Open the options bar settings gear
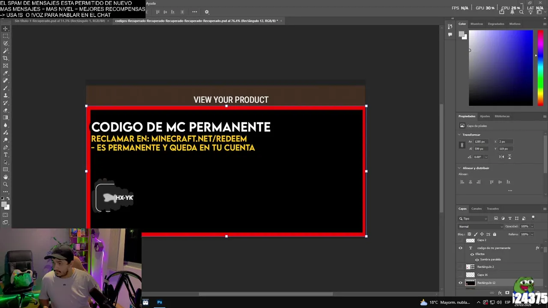Image resolution: width=548 pixels, height=308 pixels. click(207, 12)
